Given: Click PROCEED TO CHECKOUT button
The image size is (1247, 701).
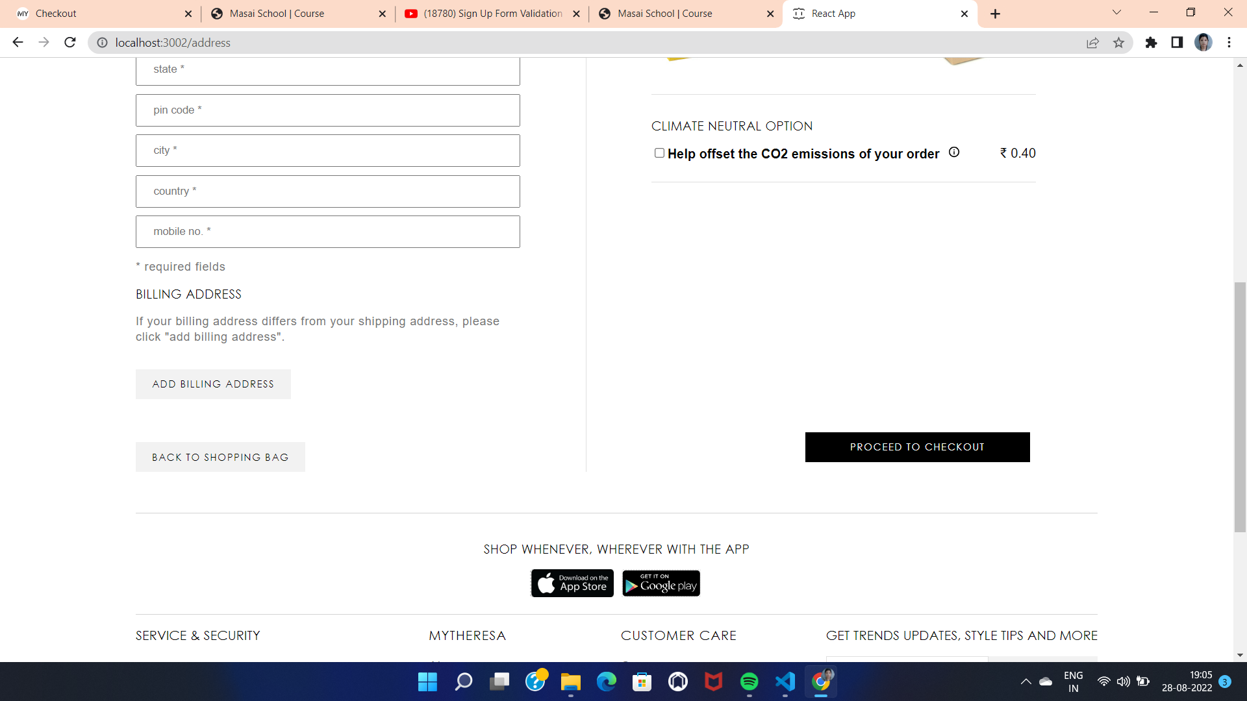Looking at the screenshot, I should pyautogui.click(x=917, y=446).
